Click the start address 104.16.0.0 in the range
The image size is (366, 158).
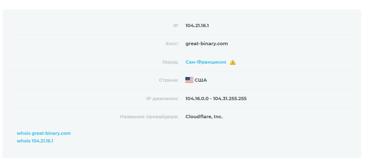coord(197,99)
